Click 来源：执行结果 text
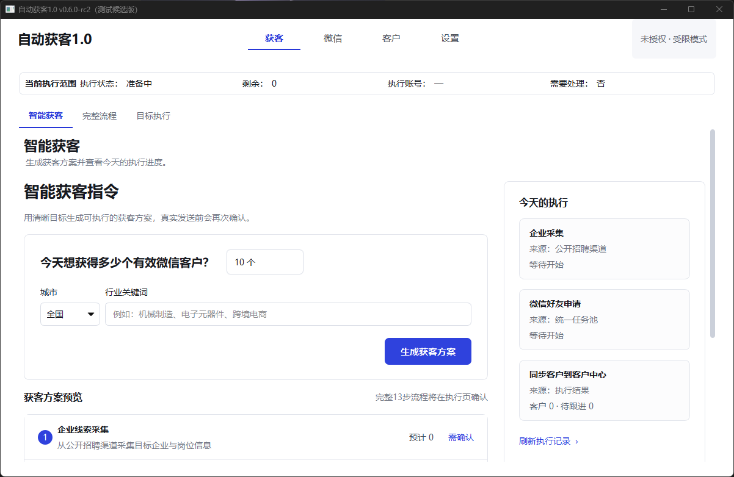 [559, 390]
